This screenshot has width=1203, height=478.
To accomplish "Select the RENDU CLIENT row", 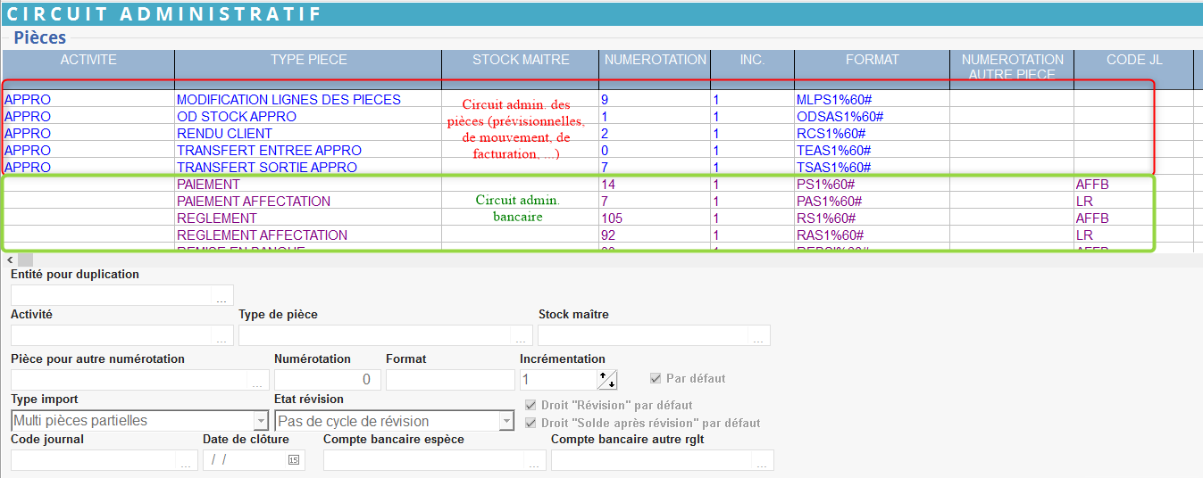I will (x=213, y=134).
